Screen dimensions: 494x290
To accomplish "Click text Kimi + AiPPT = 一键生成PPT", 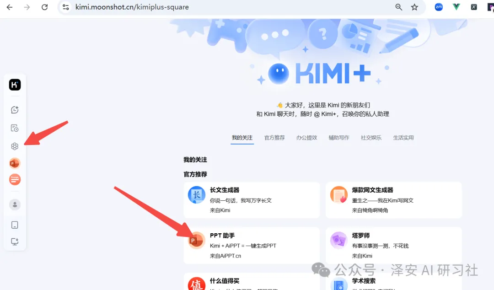I will (x=243, y=246).
